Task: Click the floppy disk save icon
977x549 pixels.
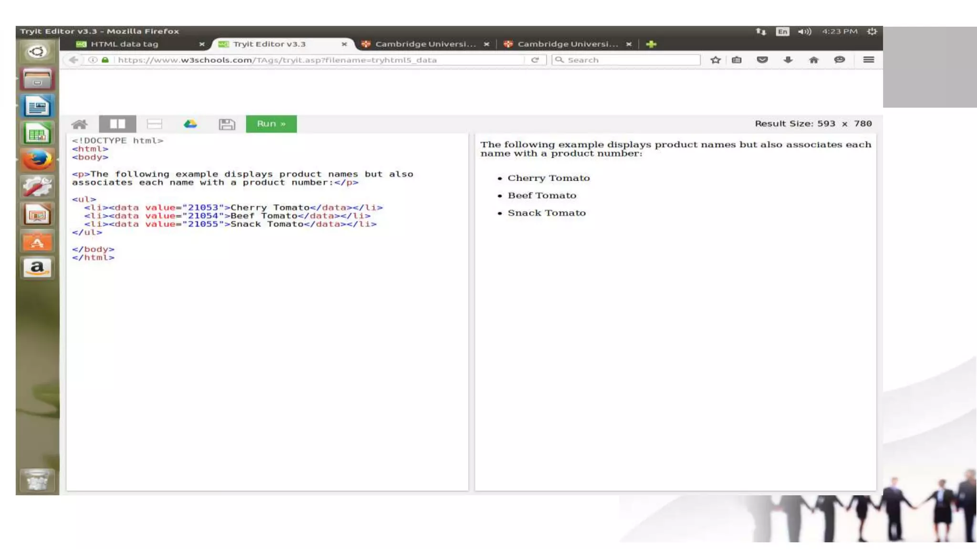Action: point(227,124)
